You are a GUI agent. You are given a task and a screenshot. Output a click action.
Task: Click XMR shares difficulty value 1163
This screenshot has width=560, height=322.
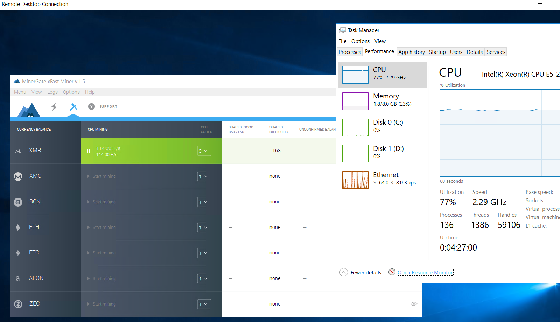point(275,150)
